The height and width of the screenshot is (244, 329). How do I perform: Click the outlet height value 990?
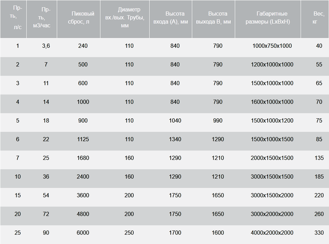pos(217,120)
